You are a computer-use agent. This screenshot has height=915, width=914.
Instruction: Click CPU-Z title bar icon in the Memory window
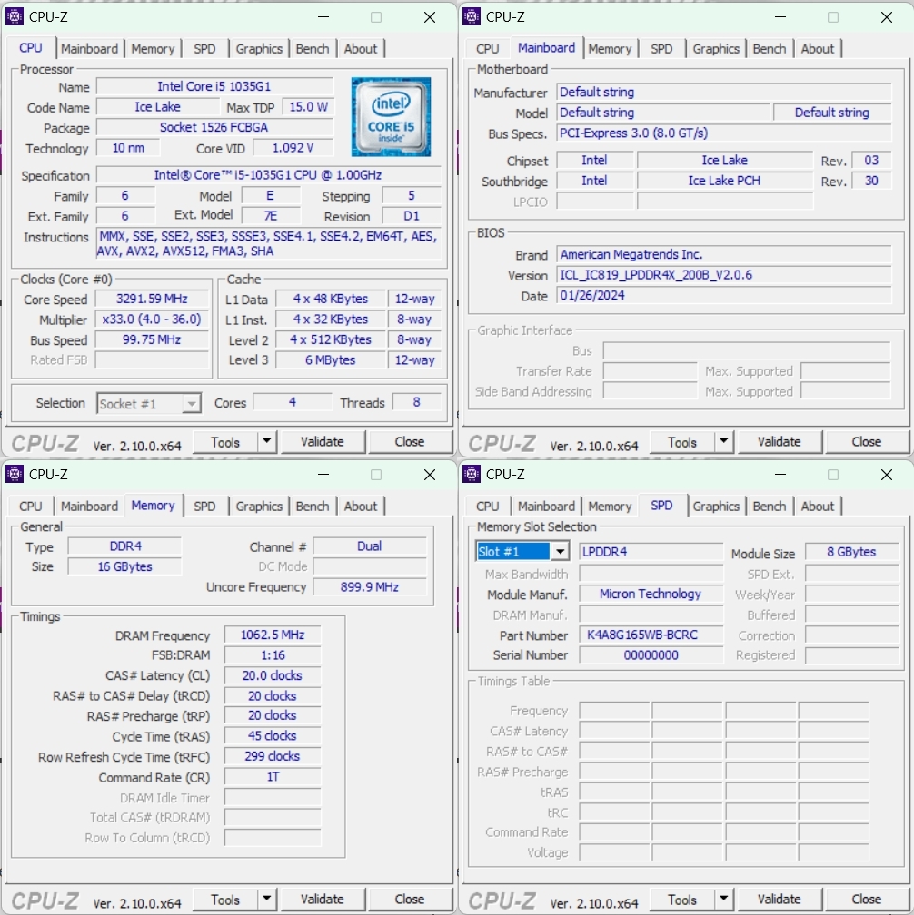pyautogui.click(x=15, y=474)
